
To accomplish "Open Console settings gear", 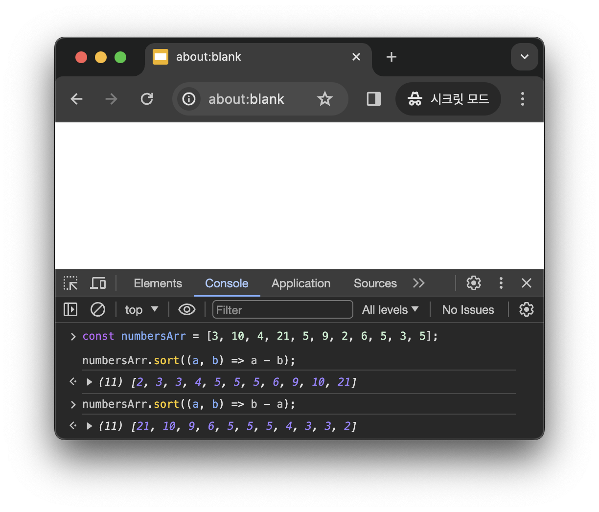I will (x=527, y=309).
